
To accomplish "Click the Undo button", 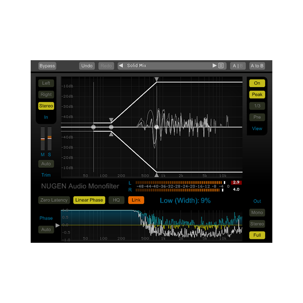I will [87, 66].
